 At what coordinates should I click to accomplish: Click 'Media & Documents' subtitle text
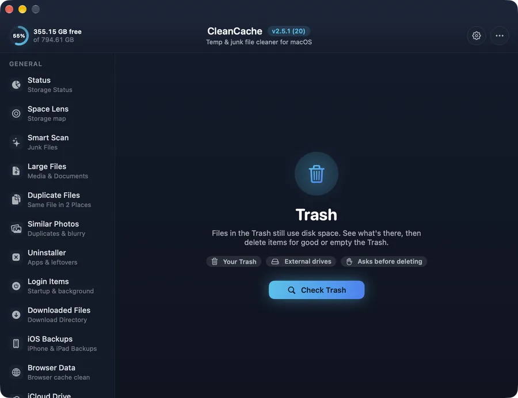click(x=58, y=176)
